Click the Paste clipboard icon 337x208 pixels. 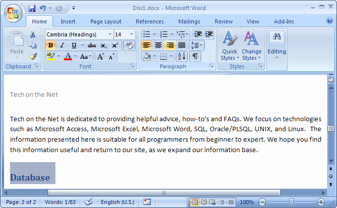pos(17,38)
